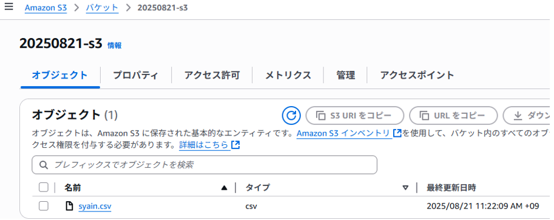
Task: Go to バケット breadcrumb link
Action: pyautogui.click(x=102, y=8)
